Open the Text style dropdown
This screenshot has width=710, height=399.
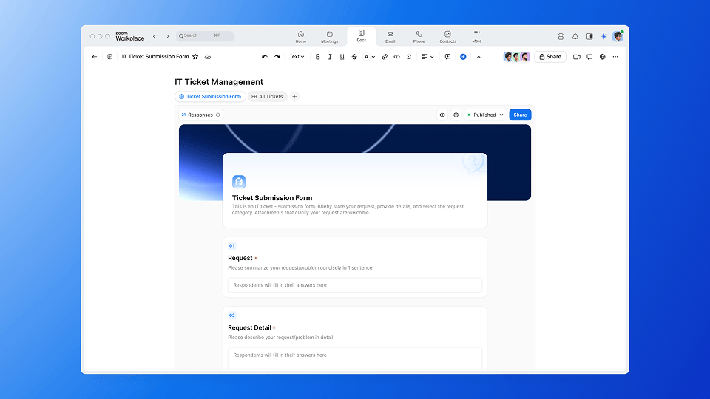pyautogui.click(x=297, y=57)
